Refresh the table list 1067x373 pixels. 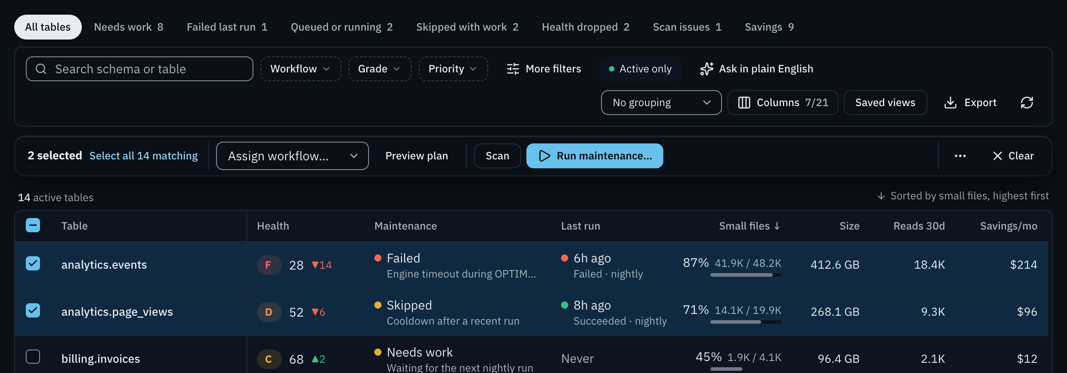click(x=1027, y=103)
